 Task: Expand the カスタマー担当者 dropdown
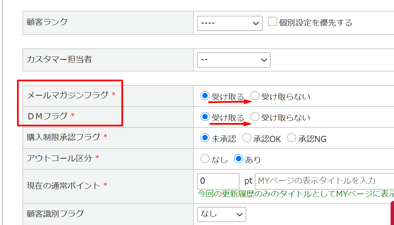tap(234, 60)
